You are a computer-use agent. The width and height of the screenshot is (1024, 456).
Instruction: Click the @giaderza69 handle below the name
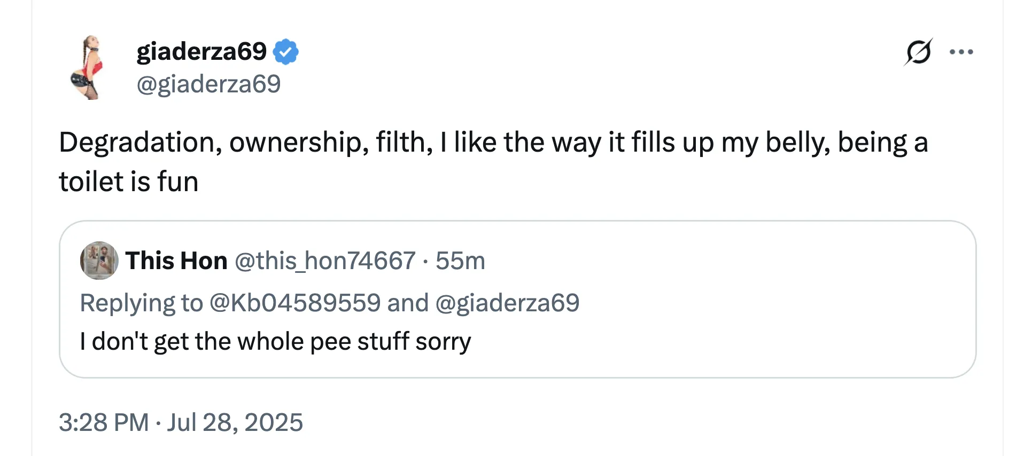click(x=208, y=84)
